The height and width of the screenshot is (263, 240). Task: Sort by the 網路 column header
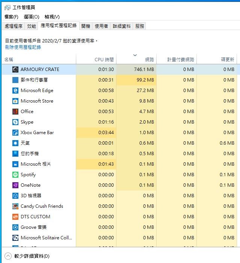136,59
